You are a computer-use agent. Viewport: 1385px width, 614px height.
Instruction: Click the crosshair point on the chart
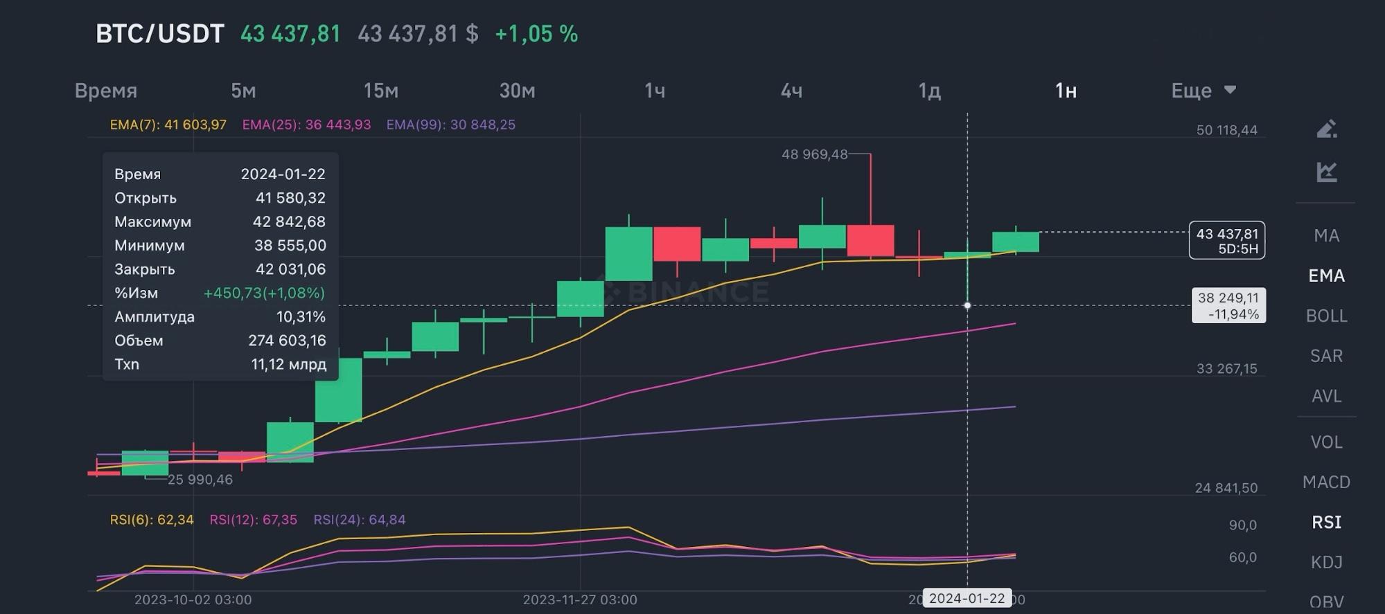[x=967, y=305]
